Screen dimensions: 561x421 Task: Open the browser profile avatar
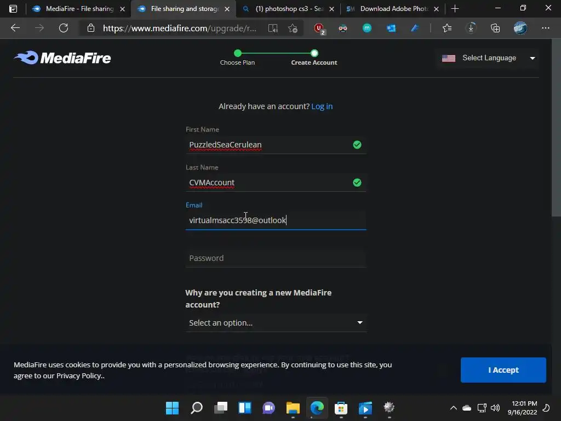[x=520, y=28]
